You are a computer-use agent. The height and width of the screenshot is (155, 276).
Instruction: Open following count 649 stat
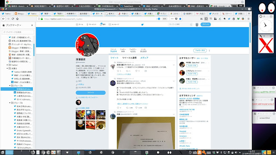(x=123, y=50)
